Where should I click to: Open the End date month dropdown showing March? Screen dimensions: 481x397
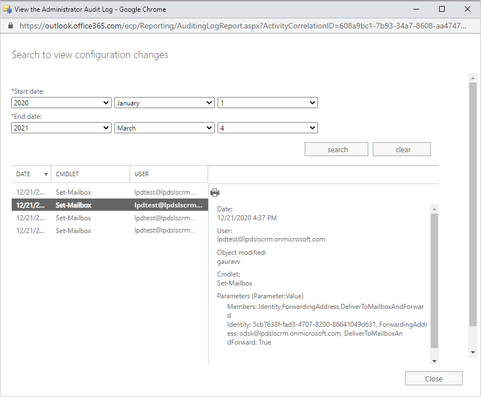click(165, 128)
